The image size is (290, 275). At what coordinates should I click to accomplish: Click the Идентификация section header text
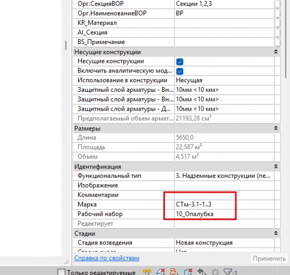(x=97, y=167)
